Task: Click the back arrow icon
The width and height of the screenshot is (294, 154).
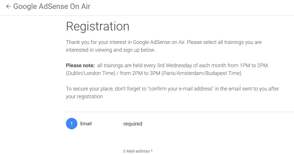Action: (8, 6)
